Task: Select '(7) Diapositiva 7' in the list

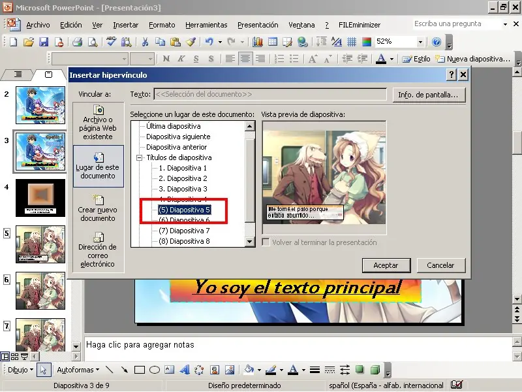Action: (x=184, y=231)
